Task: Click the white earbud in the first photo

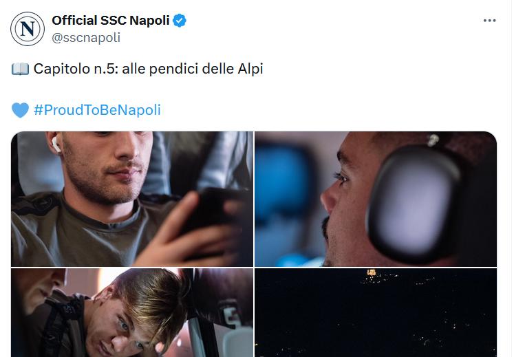Action: (x=56, y=144)
